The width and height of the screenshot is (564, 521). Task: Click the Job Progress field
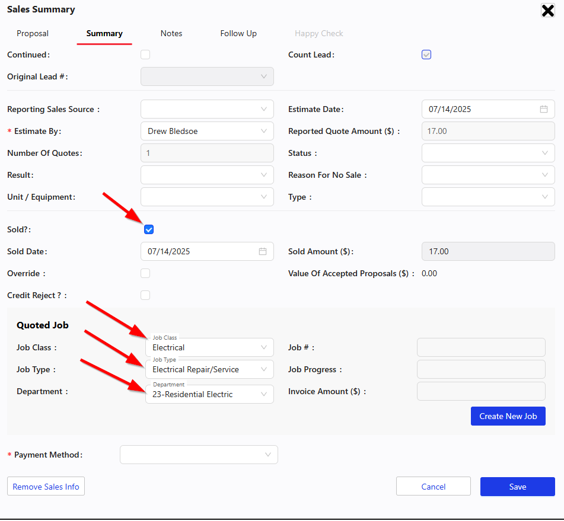click(481, 369)
